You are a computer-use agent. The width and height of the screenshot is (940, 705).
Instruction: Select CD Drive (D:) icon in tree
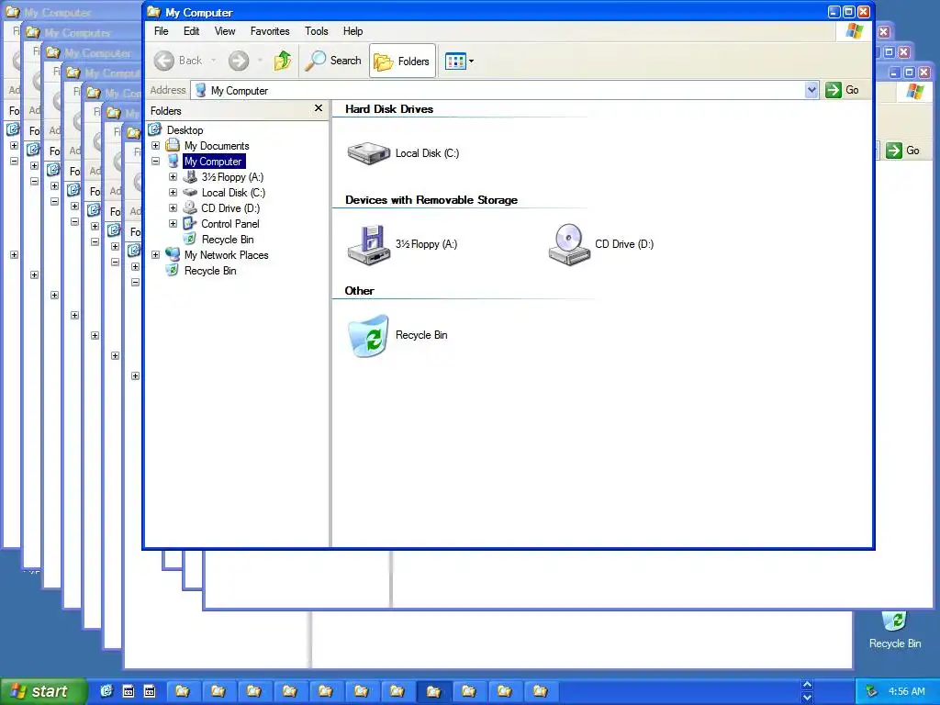tap(190, 207)
